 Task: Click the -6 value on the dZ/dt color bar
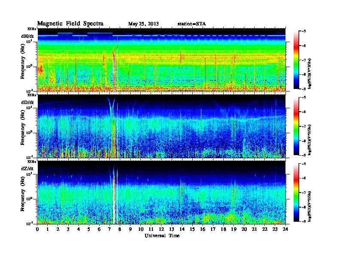pos(304,178)
